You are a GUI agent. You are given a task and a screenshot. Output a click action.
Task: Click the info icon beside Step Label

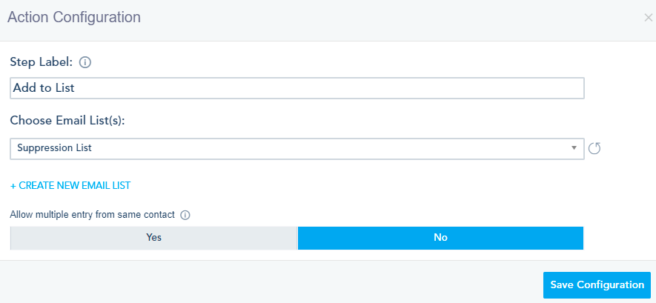click(x=85, y=62)
